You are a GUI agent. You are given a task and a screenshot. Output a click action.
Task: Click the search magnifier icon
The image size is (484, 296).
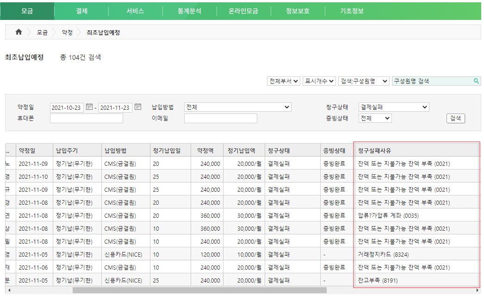click(476, 81)
